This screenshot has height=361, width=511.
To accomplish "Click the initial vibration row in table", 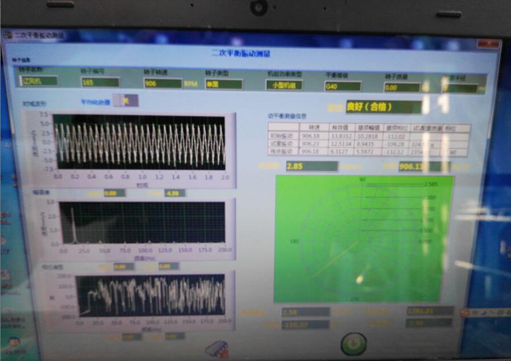I will tap(368, 137).
